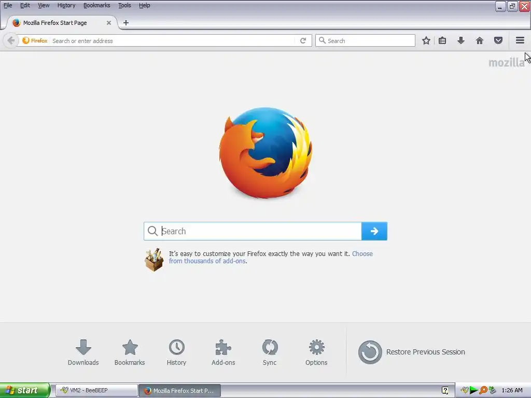531x398 pixels.
Task: Reload the current page
Action: pos(303,40)
